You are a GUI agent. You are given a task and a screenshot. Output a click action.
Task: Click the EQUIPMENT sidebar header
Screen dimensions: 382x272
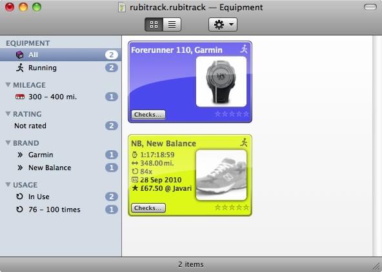click(28, 43)
